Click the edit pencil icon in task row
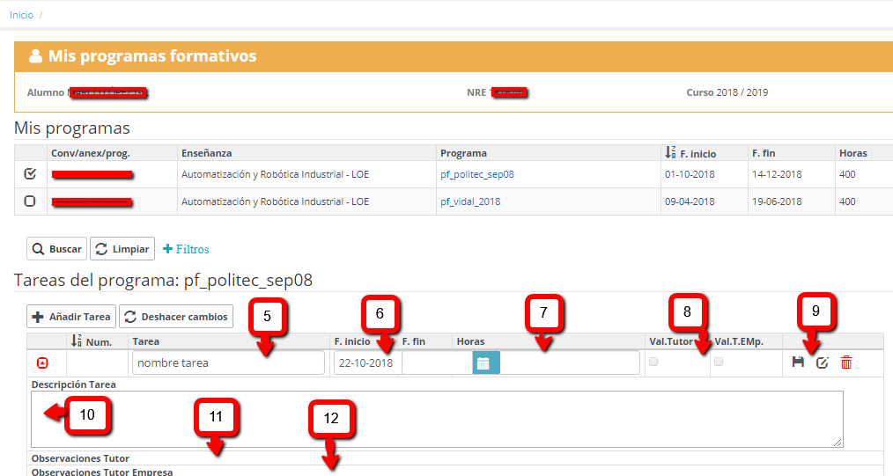Viewport: 893px width, 476px height. click(822, 362)
